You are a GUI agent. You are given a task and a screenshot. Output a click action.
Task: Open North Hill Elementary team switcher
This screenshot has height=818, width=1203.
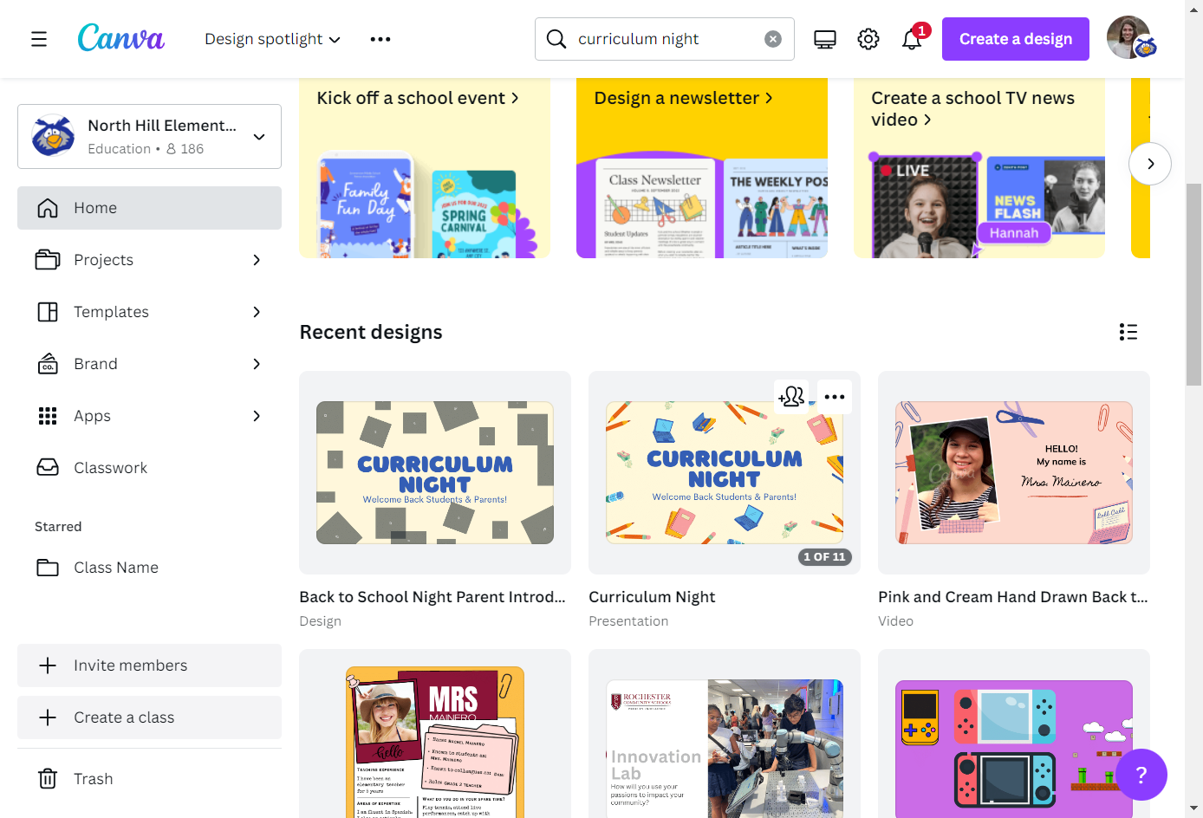(149, 137)
